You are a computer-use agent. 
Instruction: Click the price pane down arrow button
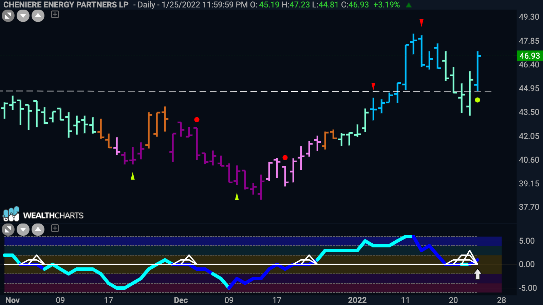tap(23, 16)
